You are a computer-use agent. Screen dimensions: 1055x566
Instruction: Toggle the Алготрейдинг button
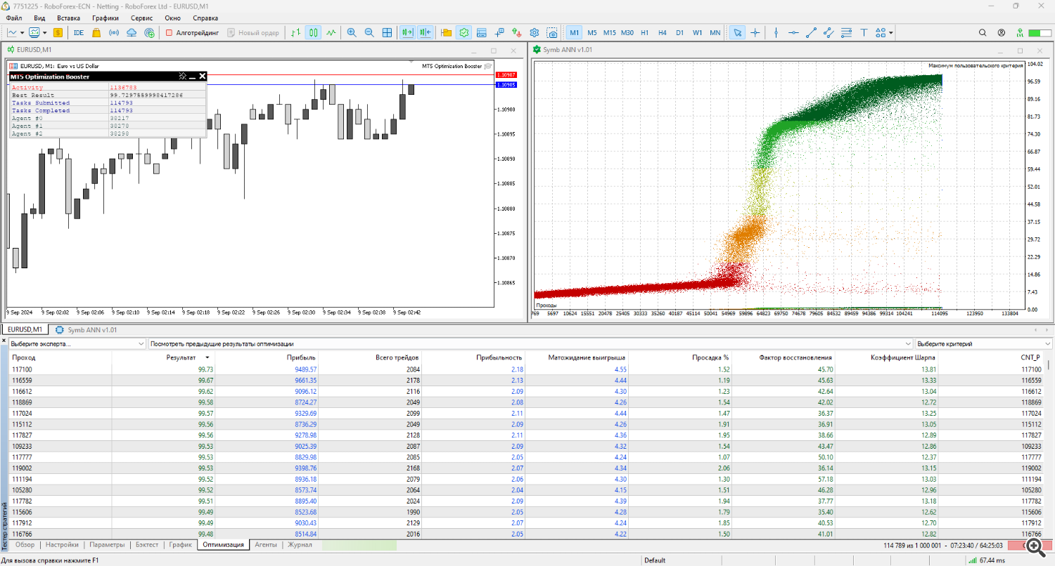click(192, 32)
